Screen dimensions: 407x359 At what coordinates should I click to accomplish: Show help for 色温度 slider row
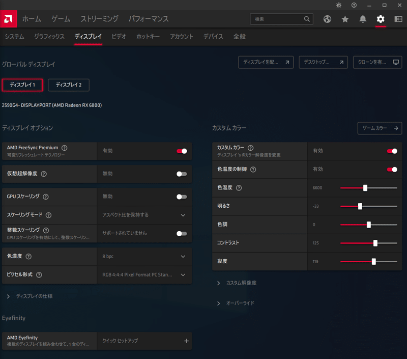[x=239, y=188]
